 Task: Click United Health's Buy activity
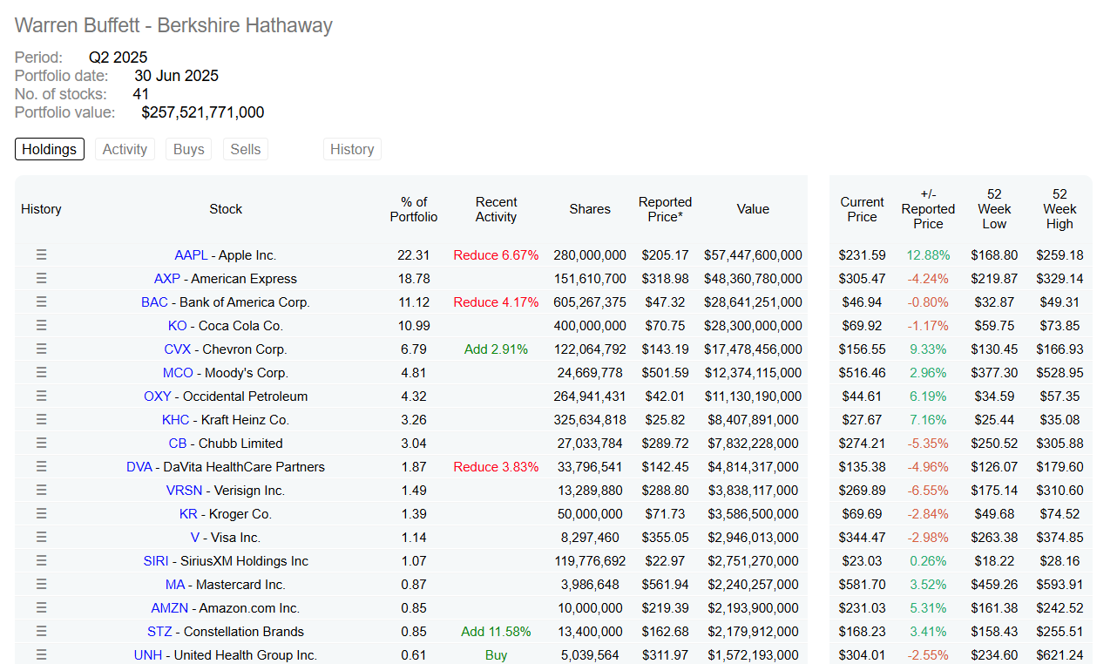click(496, 655)
